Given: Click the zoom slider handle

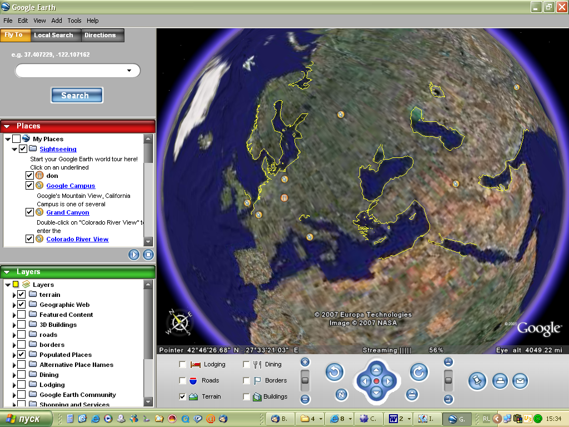Looking at the screenshot, I should coord(305,380).
